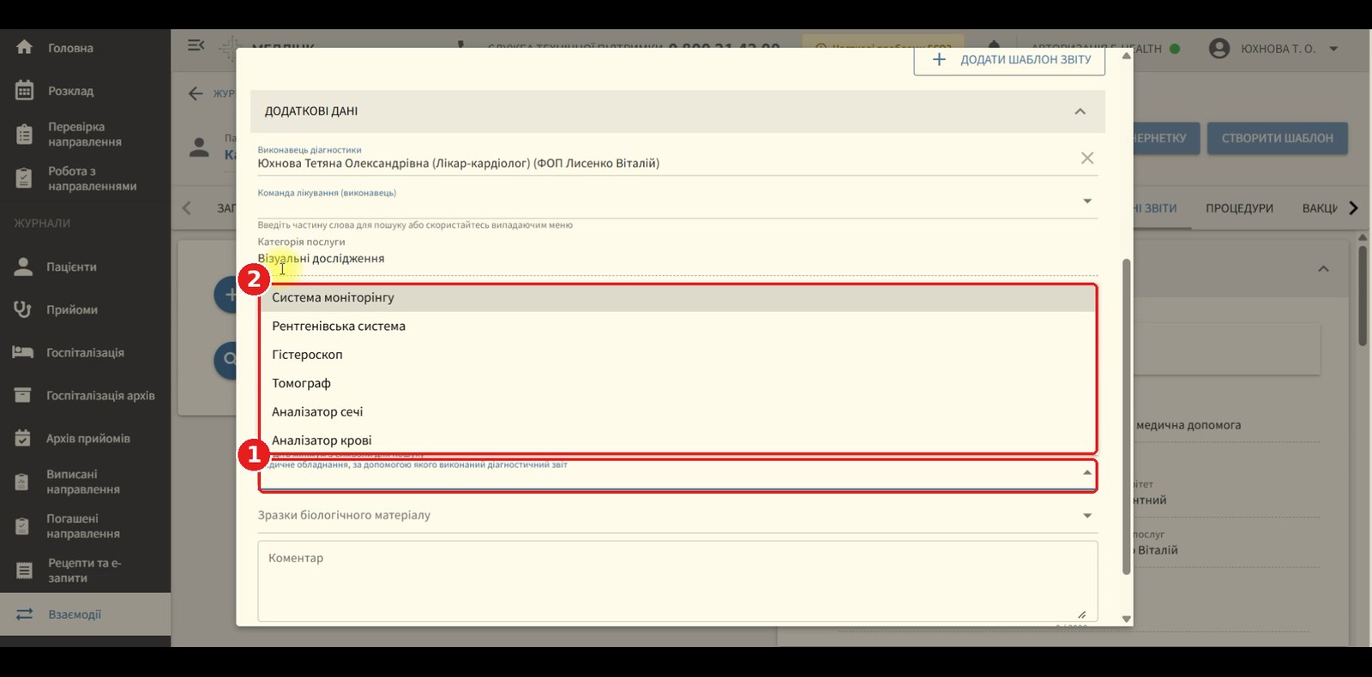Choose Гістероскоп from the equipment list
1372x677 pixels.
(x=677, y=355)
